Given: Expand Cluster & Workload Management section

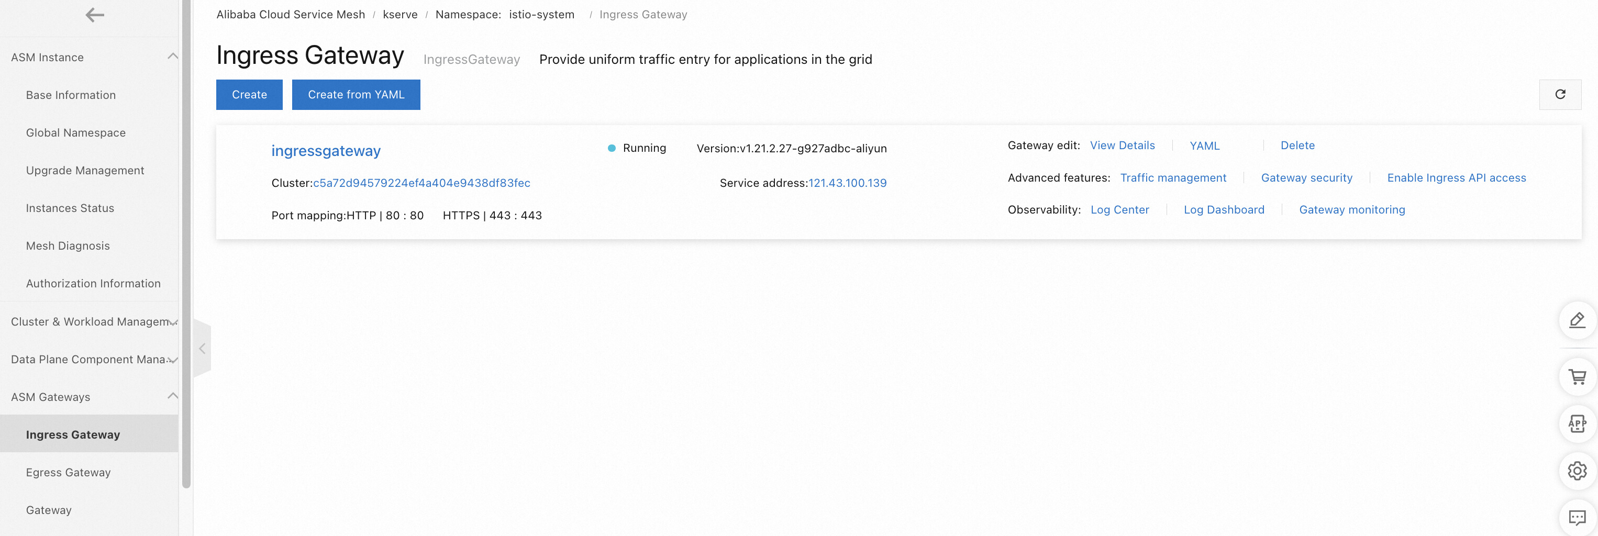Looking at the screenshot, I should [173, 322].
